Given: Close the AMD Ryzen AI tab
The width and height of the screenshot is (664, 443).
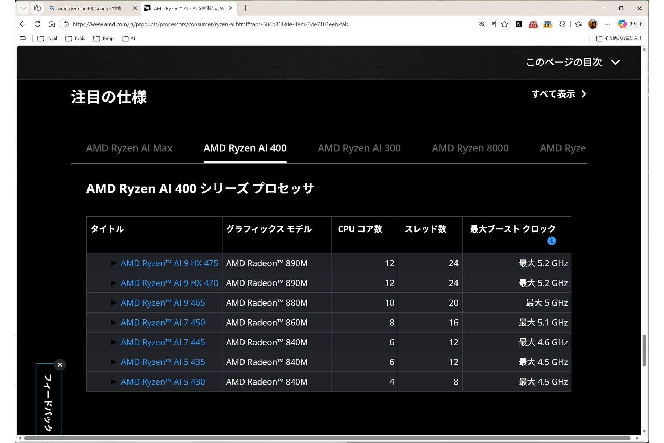Looking at the screenshot, I should [x=231, y=8].
